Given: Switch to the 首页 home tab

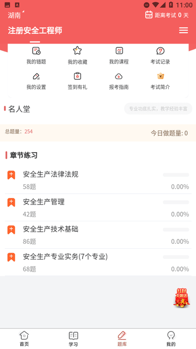Looking at the screenshot, I should [24, 339].
